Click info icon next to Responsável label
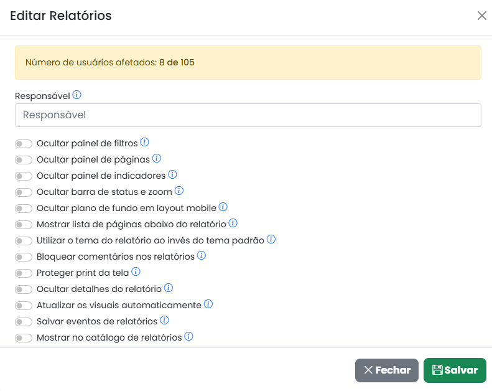 click(x=77, y=95)
